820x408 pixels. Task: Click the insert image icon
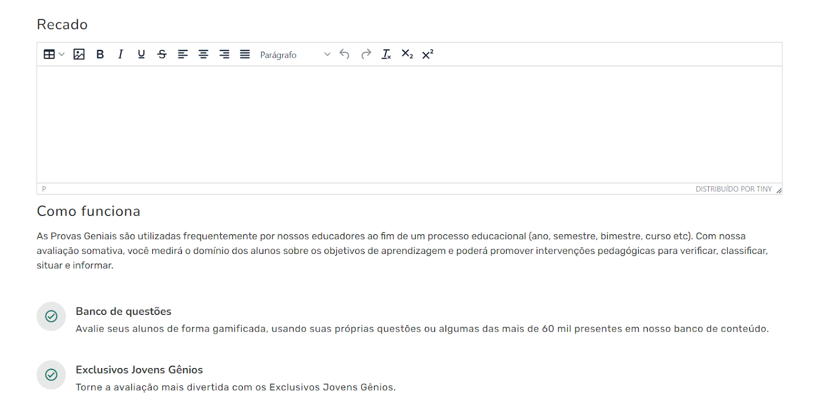point(79,54)
